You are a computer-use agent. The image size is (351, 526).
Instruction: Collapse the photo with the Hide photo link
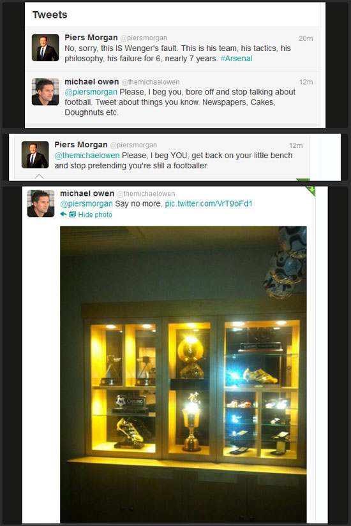[95, 215]
